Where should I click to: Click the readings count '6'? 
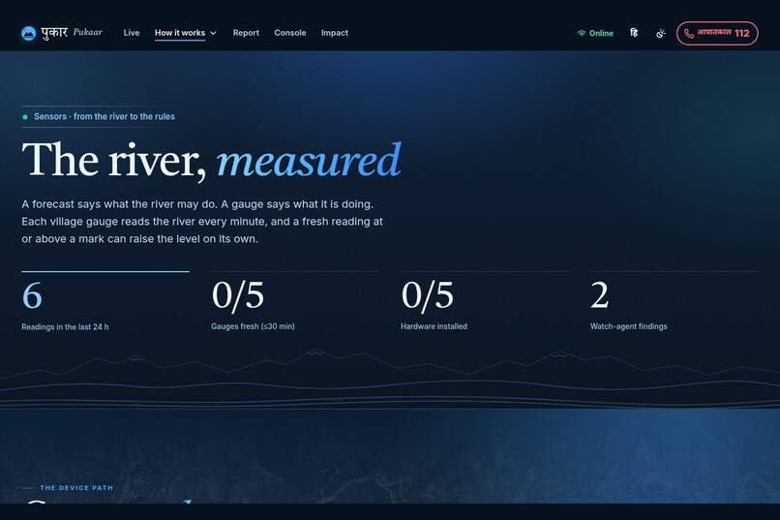point(32,295)
